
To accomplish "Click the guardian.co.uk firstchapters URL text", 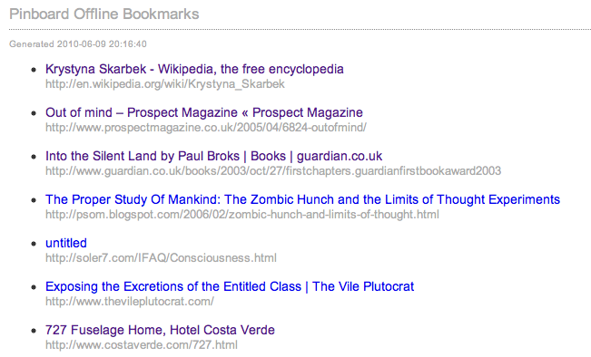I will click(x=273, y=170).
